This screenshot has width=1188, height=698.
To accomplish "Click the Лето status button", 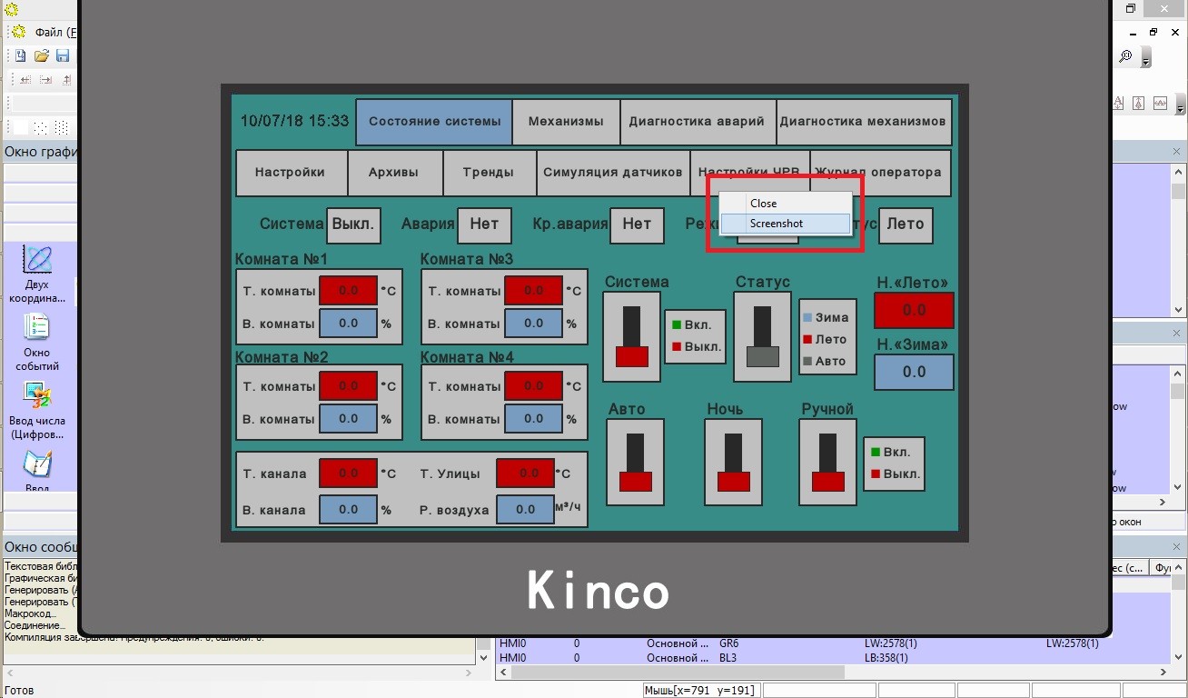I will pos(906,224).
